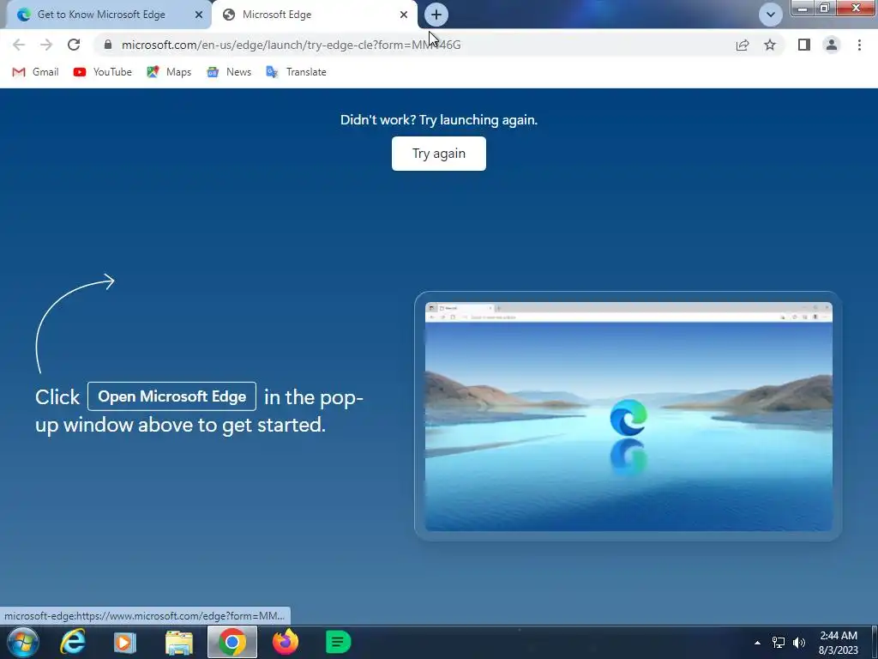Open network status tray icon
Viewport: 878px width, 659px height.
779,643
